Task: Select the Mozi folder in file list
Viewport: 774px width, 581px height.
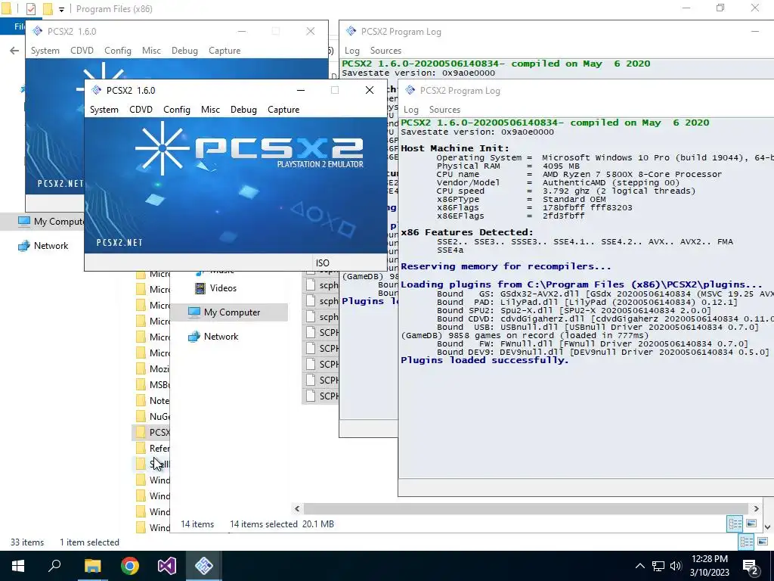Action: (x=153, y=368)
